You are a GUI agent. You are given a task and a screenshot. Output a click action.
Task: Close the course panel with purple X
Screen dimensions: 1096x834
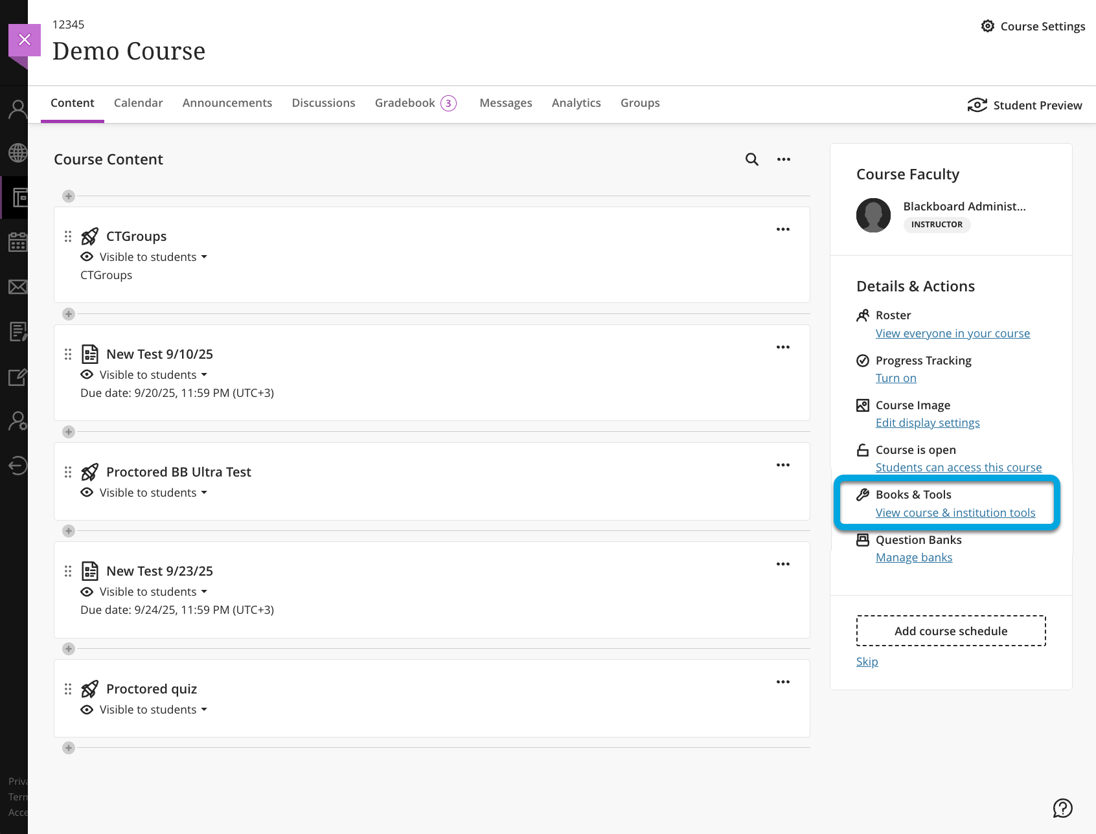(x=25, y=40)
